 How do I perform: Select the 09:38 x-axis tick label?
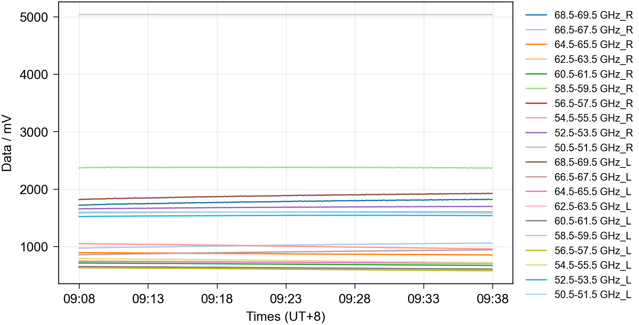point(492,299)
